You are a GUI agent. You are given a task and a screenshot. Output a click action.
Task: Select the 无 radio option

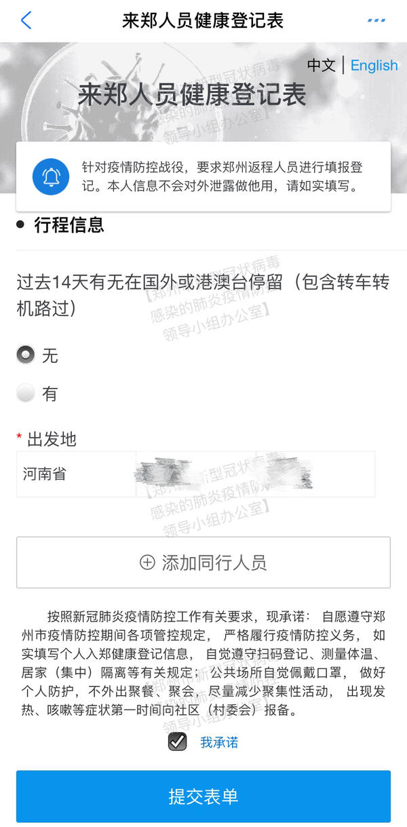(x=26, y=354)
